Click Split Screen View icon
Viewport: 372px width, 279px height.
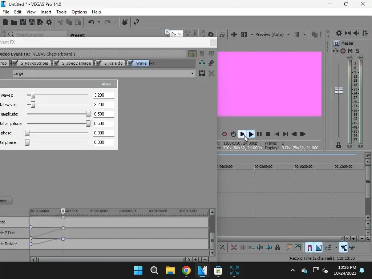(x=244, y=35)
